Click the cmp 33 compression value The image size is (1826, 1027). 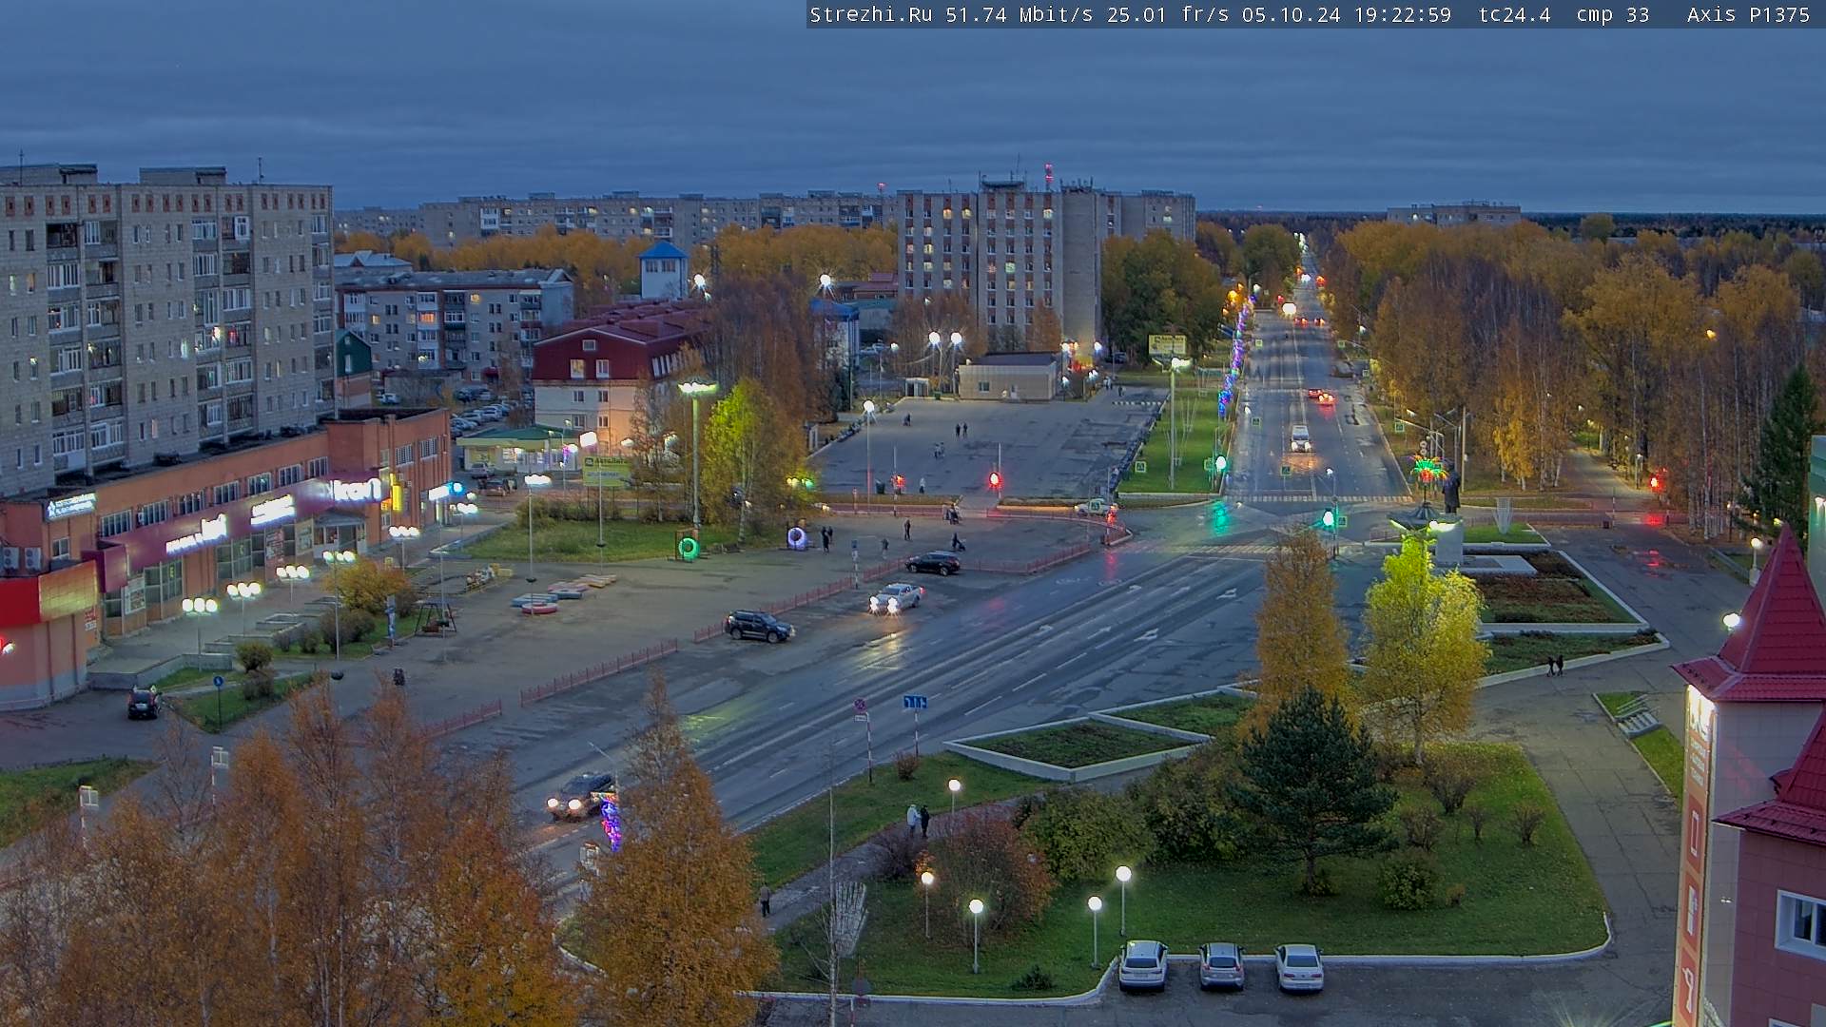1612,14
